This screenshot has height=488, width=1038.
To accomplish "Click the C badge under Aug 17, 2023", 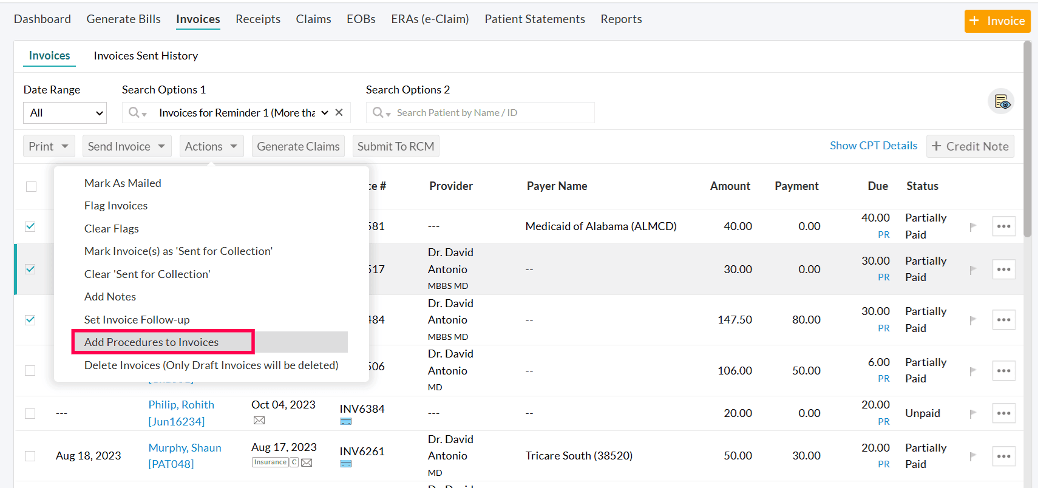I will tap(294, 463).
